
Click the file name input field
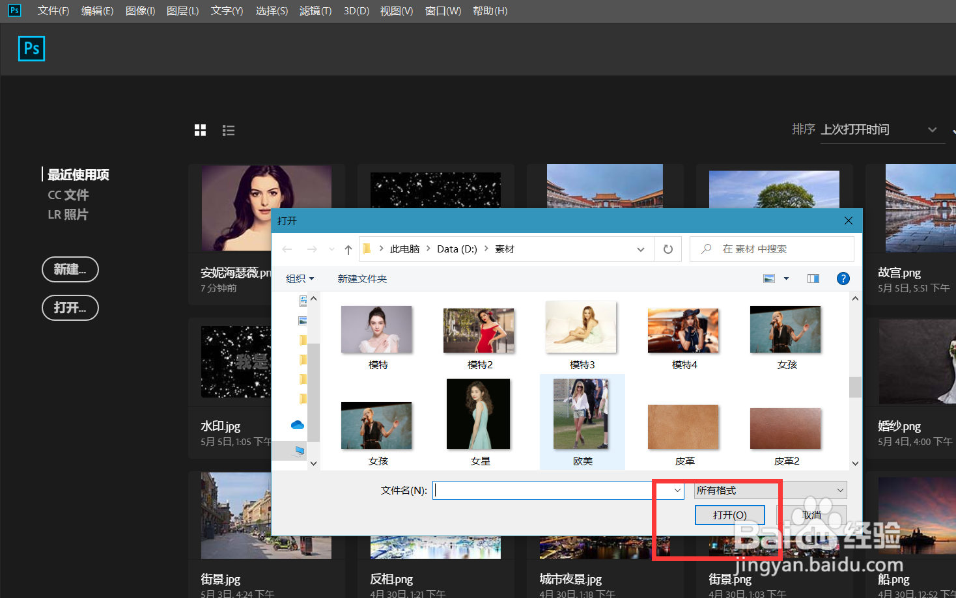click(x=552, y=491)
